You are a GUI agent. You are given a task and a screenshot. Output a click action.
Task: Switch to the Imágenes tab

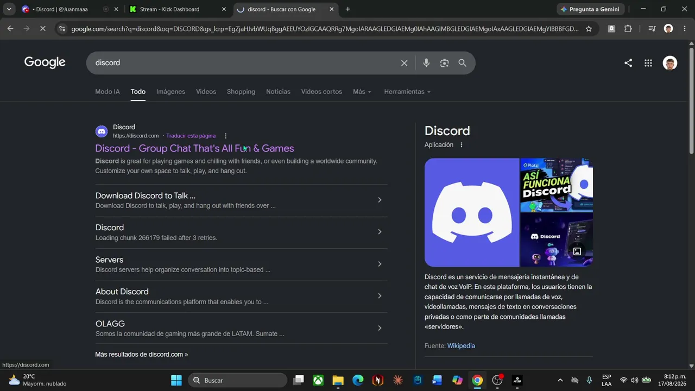170,92
